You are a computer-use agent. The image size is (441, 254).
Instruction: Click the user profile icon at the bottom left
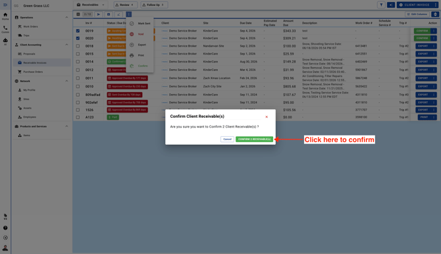click(5, 248)
